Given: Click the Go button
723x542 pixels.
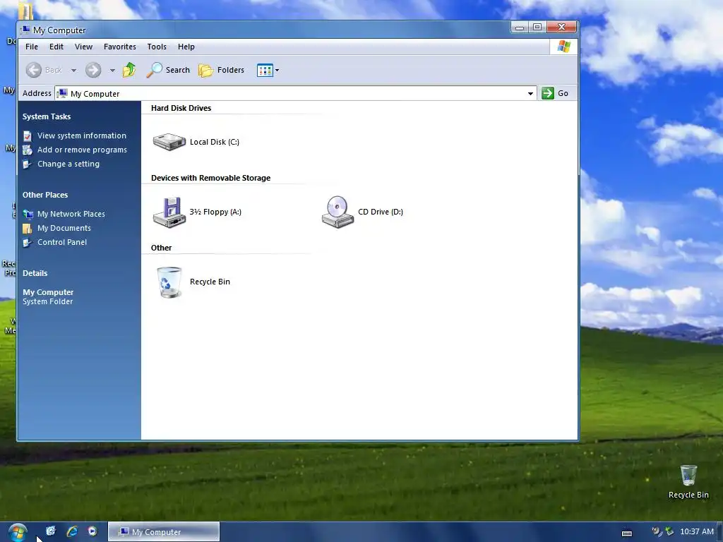Looking at the screenshot, I should pyautogui.click(x=555, y=93).
